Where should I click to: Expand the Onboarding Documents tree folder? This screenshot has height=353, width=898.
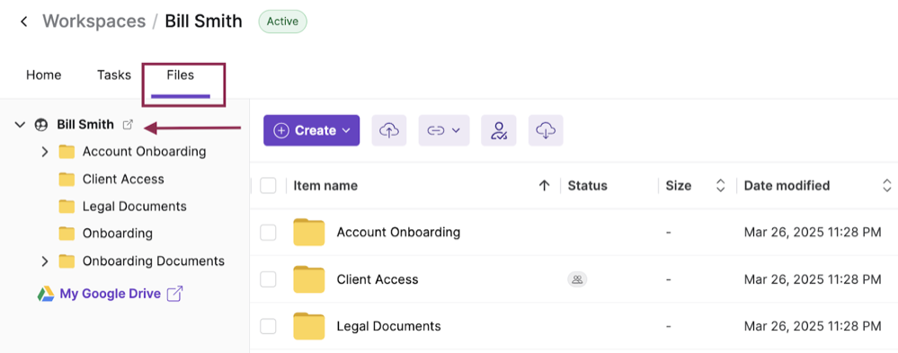45,261
